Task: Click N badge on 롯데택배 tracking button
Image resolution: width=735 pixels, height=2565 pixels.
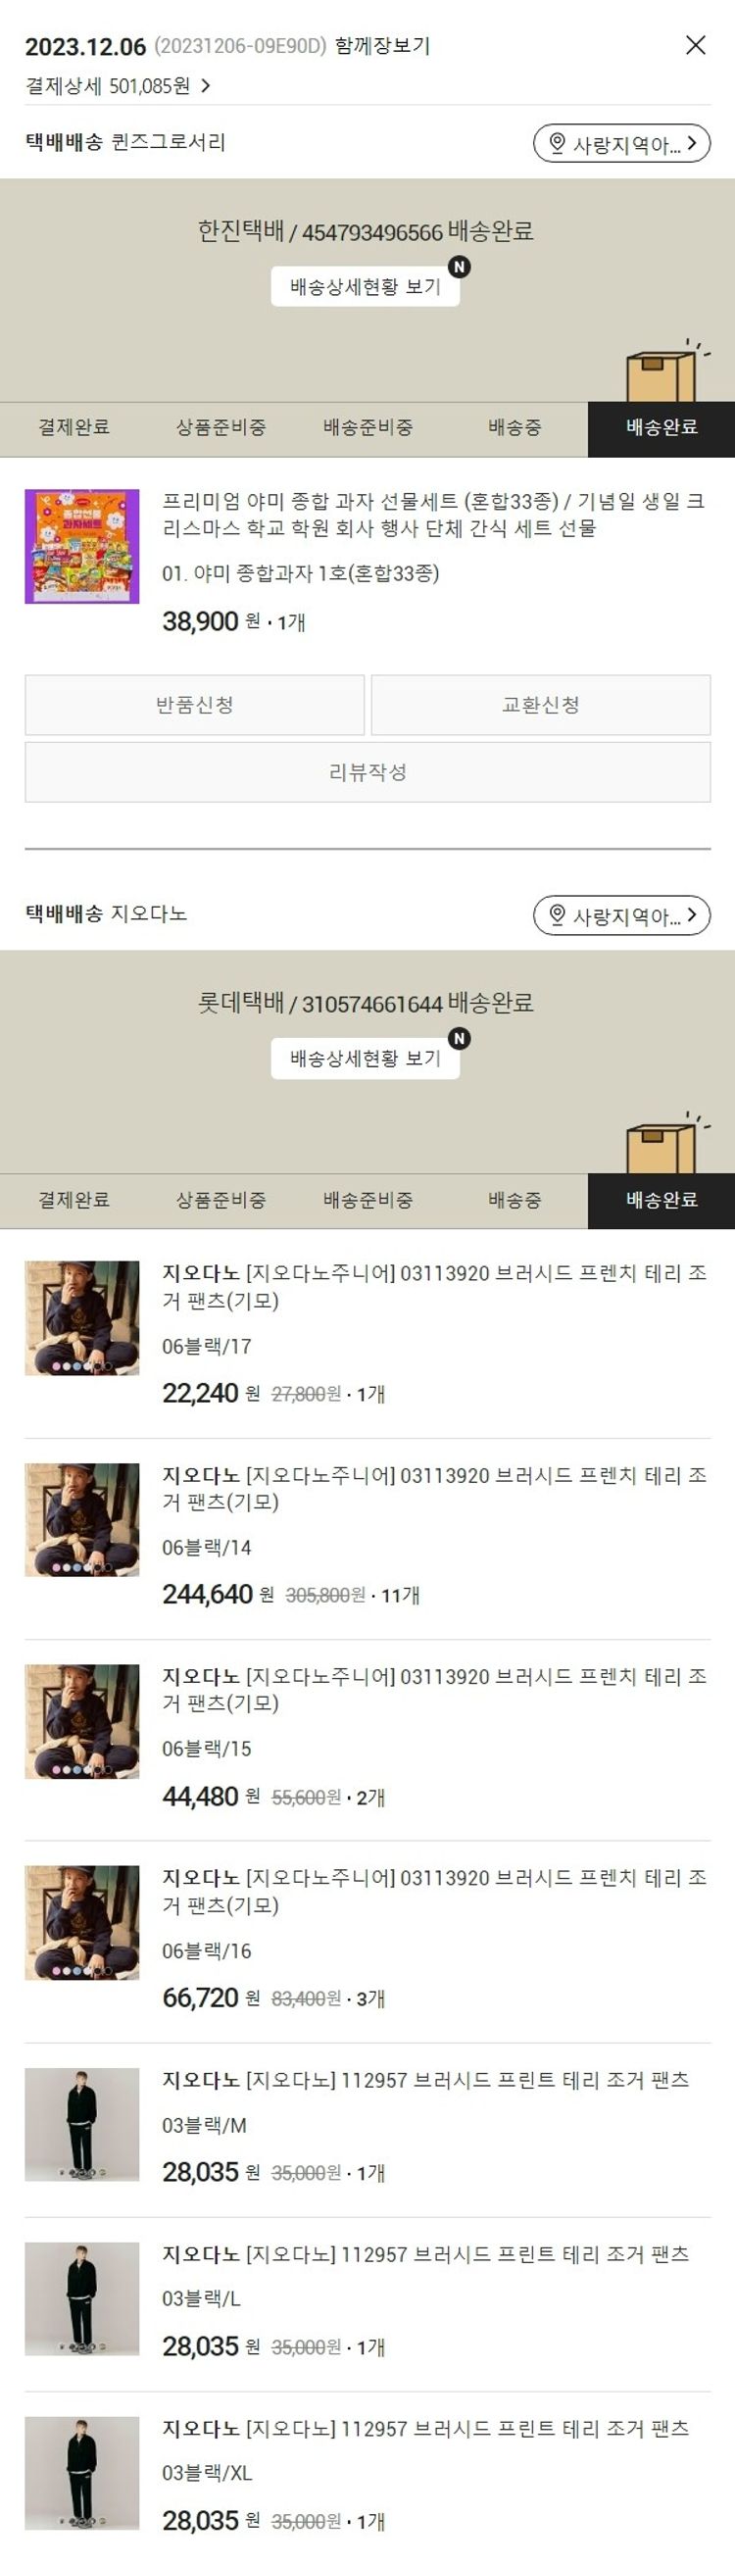Action: [459, 1039]
